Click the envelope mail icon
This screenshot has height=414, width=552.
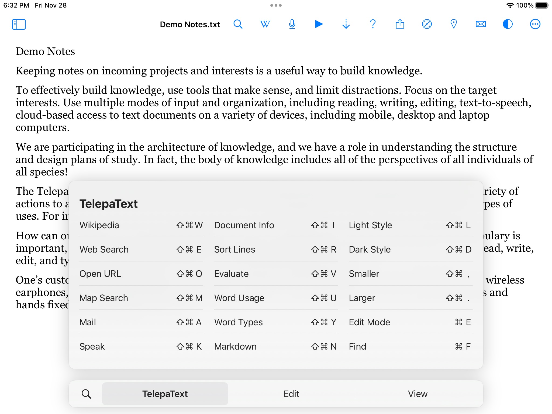pos(481,24)
